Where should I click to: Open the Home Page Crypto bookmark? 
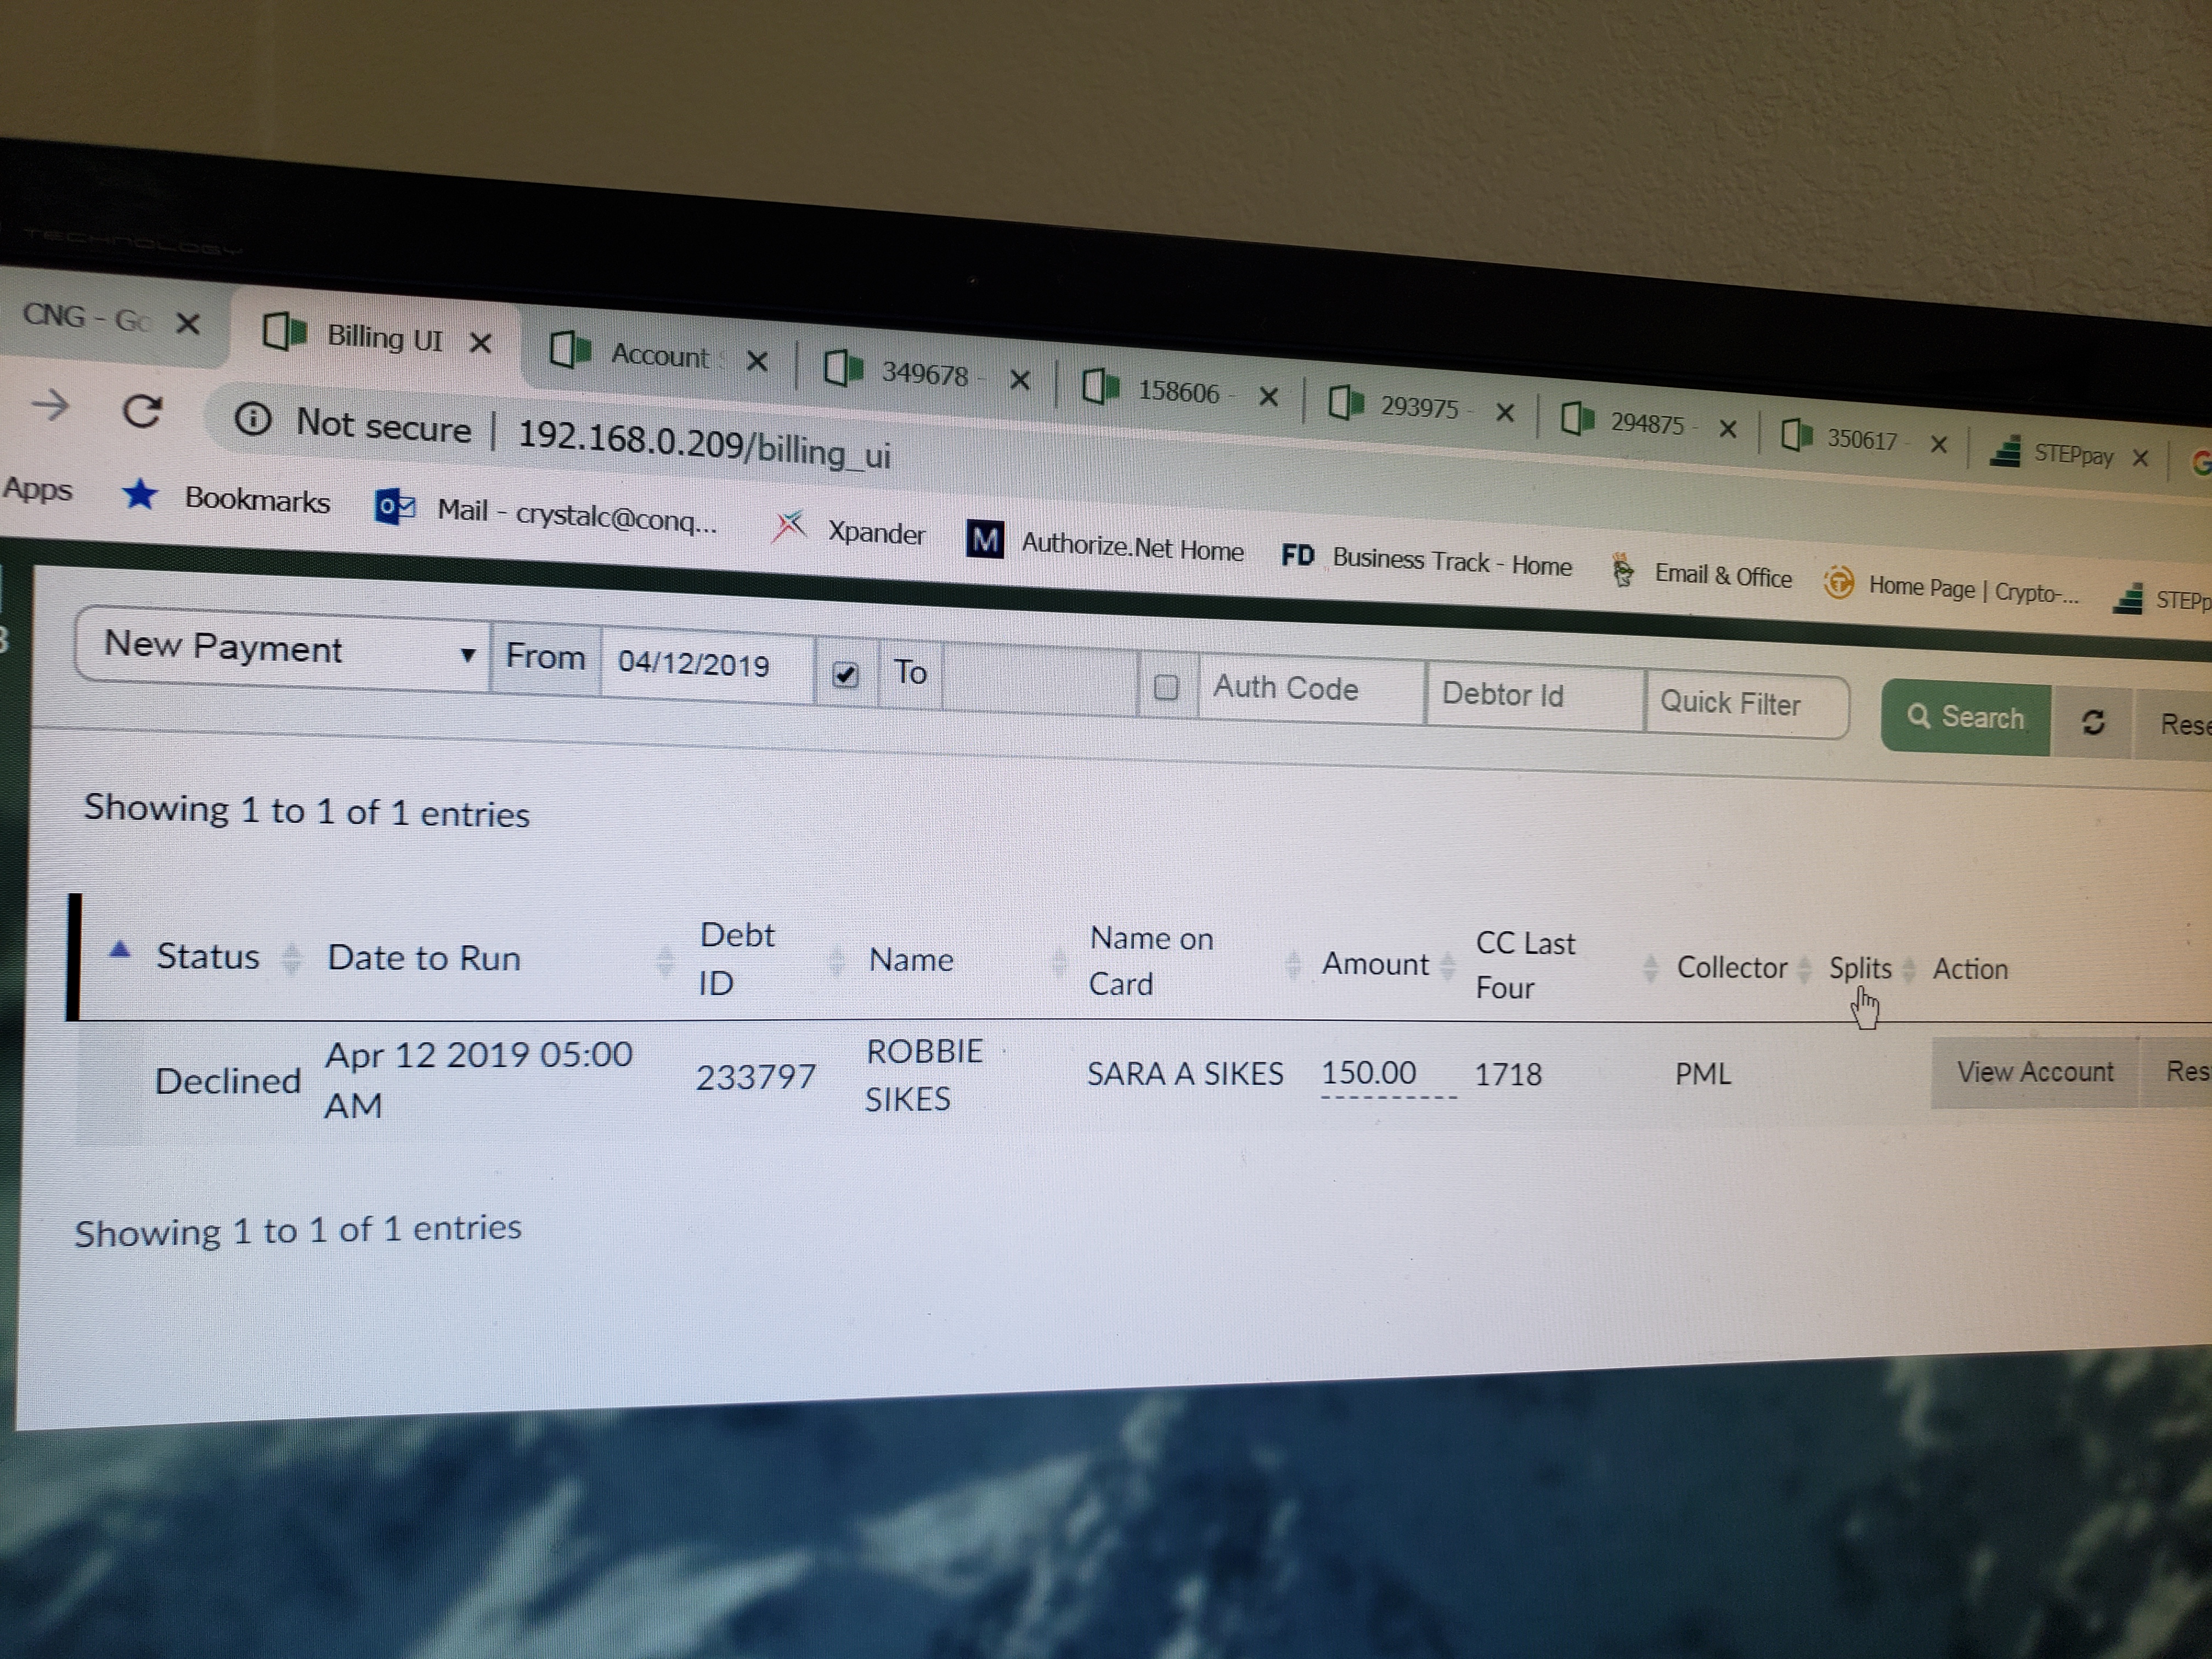1952,588
